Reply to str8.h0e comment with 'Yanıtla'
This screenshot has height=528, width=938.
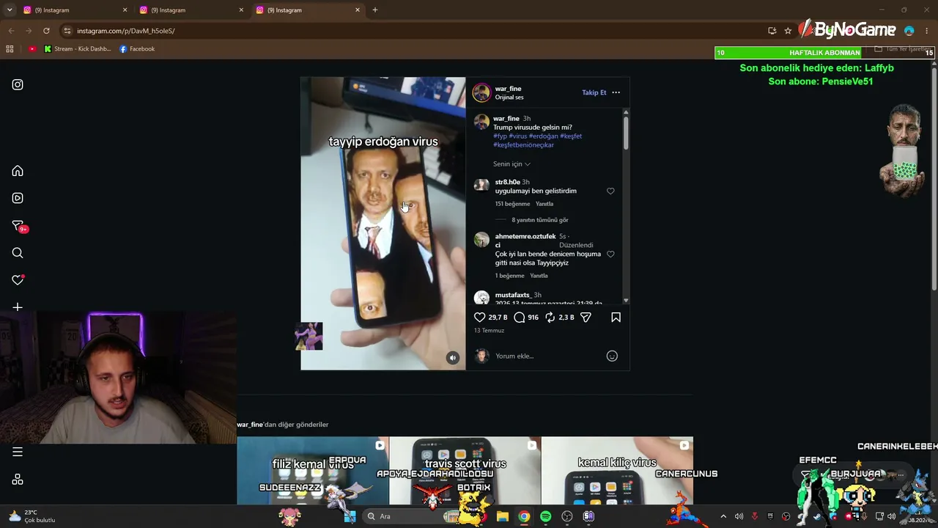pos(544,204)
